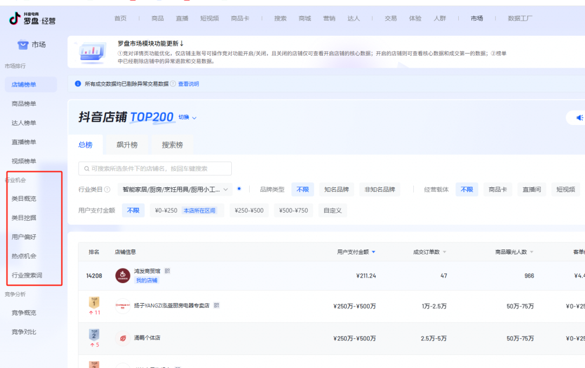The height and width of the screenshot is (368, 585).
Task: Open 商品榜单 in sidebar
Action: tap(24, 104)
